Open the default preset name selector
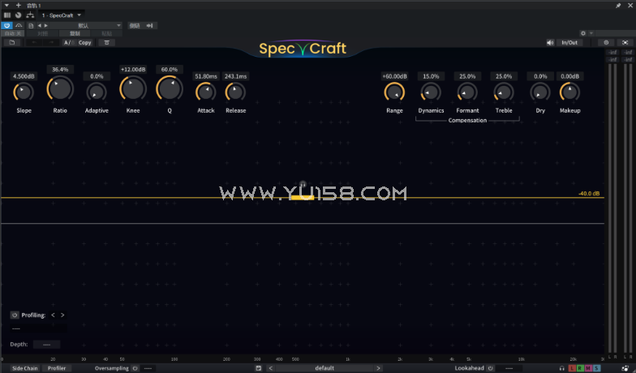Image resolution: width=636 pixels, height=373 pixels. click(324, 368)
